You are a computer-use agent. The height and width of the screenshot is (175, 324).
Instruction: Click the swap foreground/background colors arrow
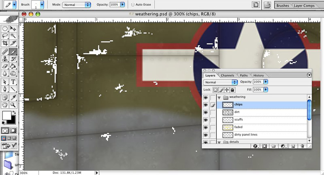tap(14, 112)
